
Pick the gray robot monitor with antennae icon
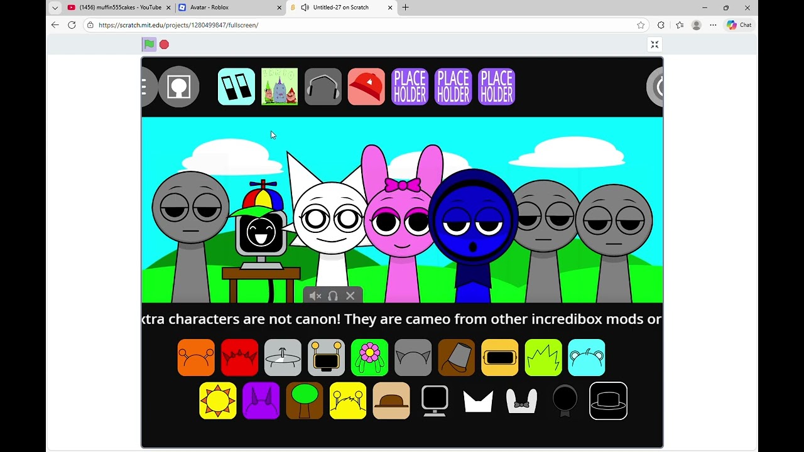326,358
